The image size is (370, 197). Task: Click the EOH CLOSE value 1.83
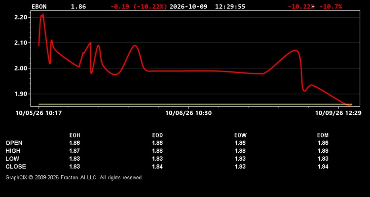tap(74, 166)
